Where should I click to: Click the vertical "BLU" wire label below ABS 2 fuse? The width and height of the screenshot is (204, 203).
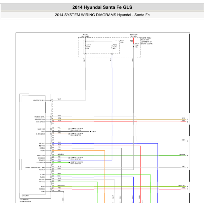pyautogui.click(x=111, y=60)
